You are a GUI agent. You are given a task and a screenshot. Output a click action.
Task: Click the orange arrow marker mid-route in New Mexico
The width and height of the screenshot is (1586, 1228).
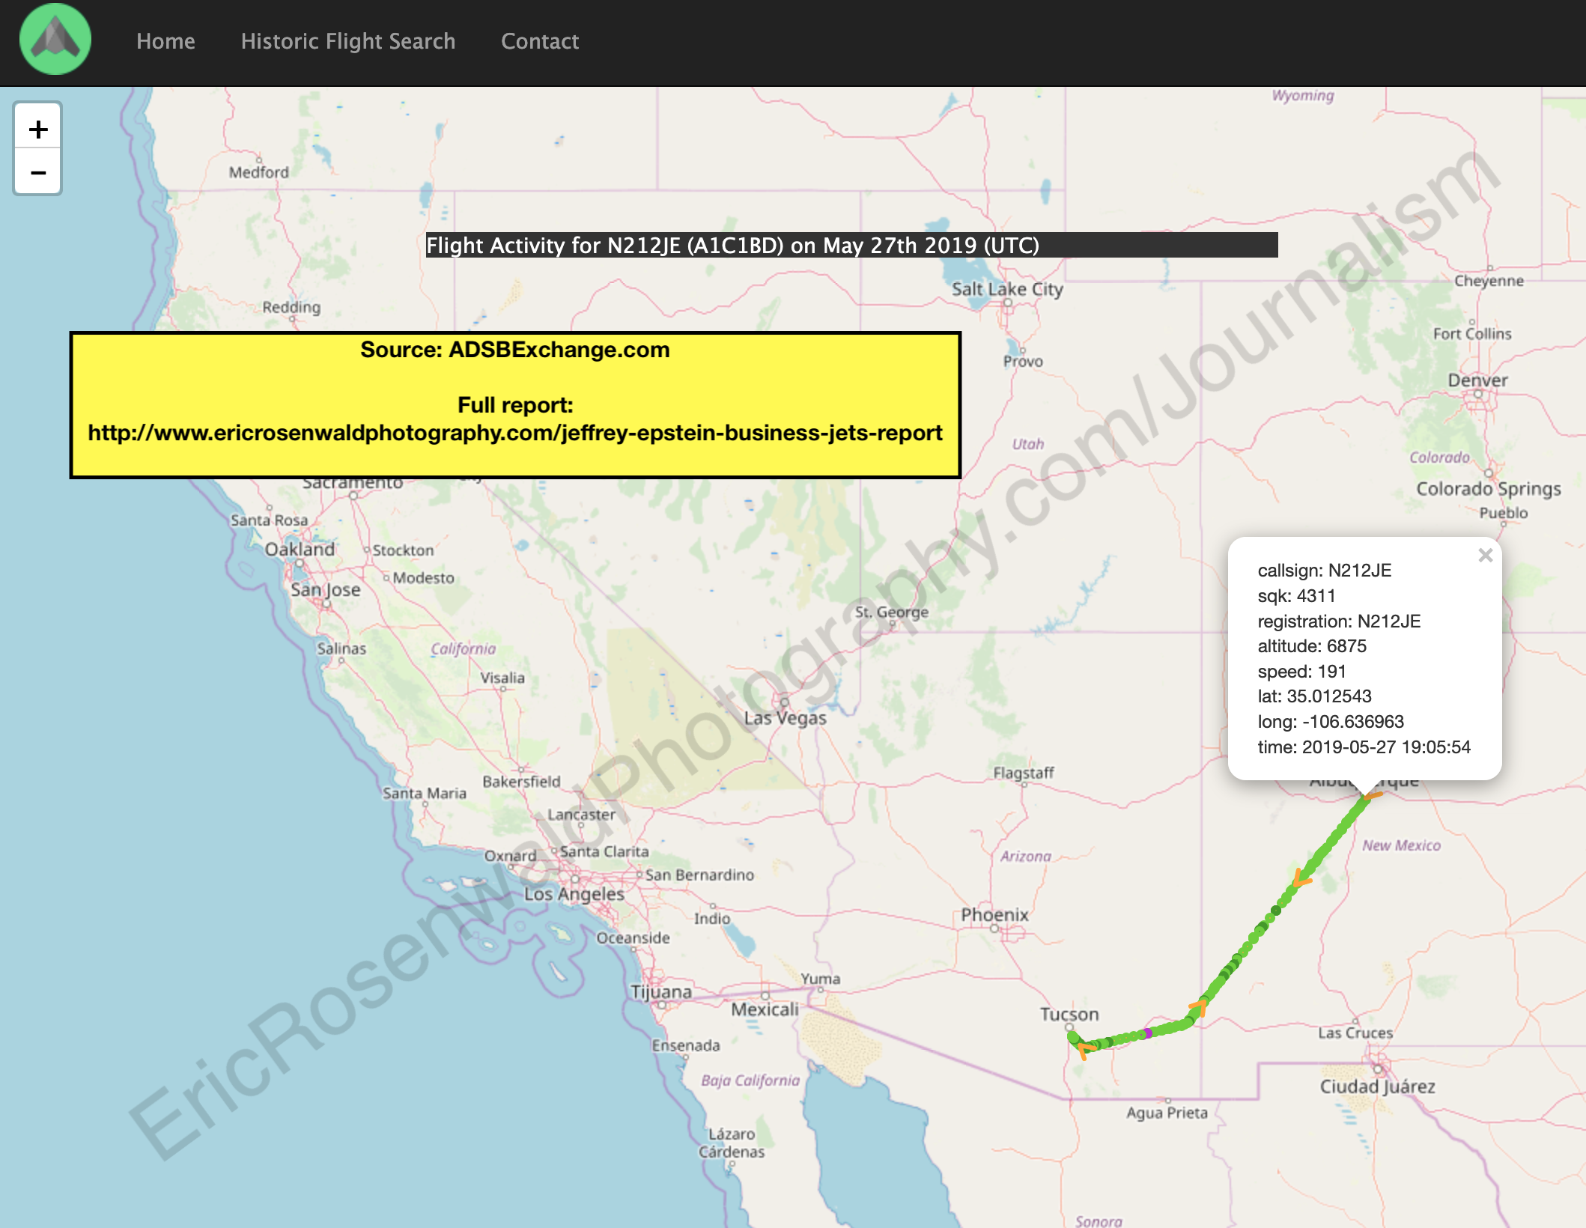[1302, 878]
